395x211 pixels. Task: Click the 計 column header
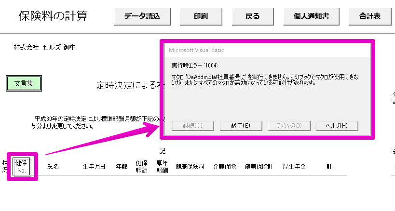tap(329, 167)
